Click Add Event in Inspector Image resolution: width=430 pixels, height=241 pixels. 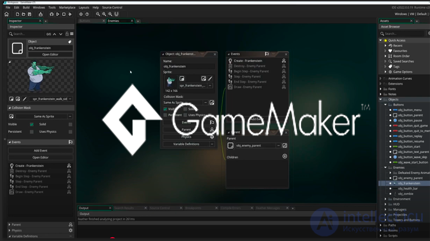40,151
